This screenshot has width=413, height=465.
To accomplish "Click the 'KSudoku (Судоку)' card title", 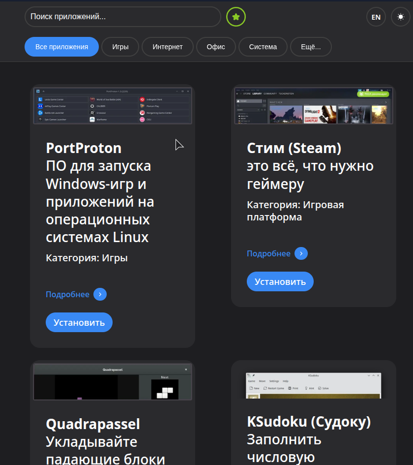I will (x=309, y=422).
